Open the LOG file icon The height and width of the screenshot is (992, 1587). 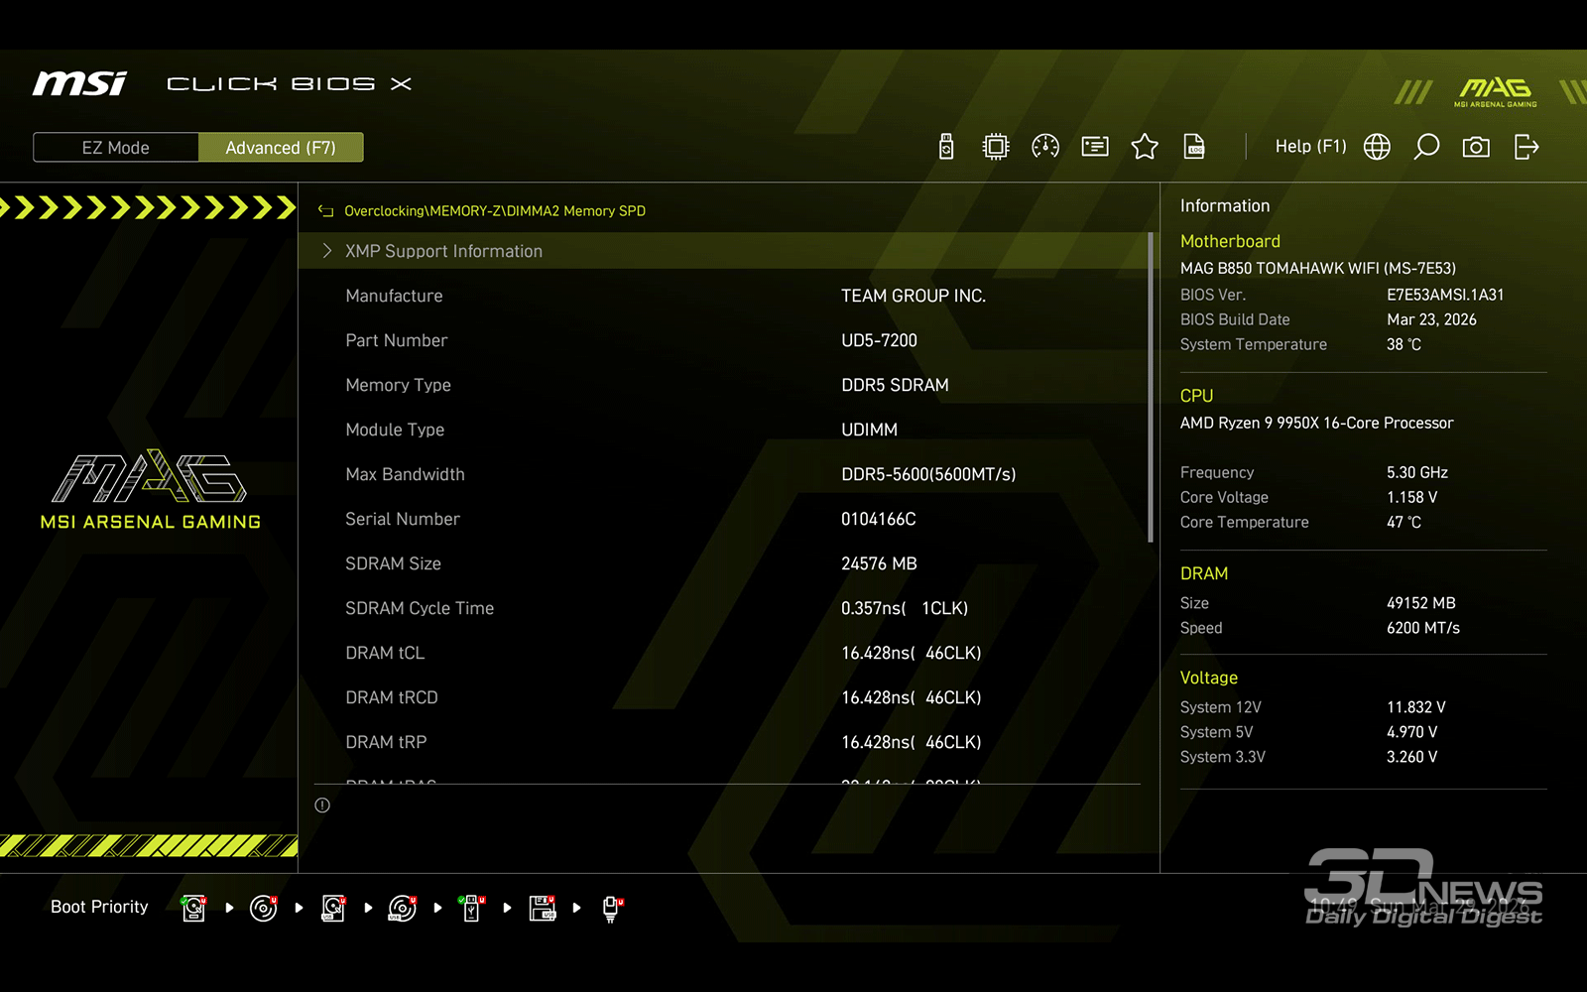click(x=1194, y=147)
